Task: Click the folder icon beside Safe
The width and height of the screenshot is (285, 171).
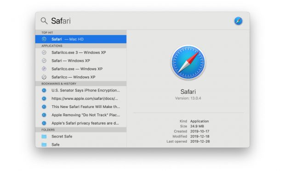Action: click(x=44, y=145)
